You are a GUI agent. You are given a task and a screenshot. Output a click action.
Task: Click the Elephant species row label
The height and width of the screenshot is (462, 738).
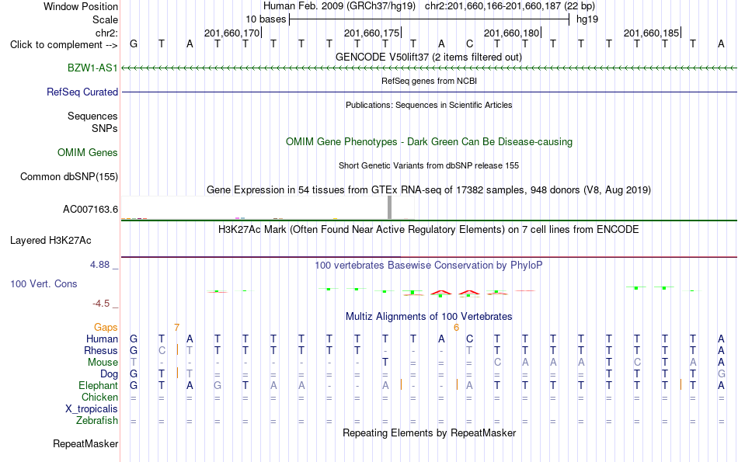pos(98,386)
